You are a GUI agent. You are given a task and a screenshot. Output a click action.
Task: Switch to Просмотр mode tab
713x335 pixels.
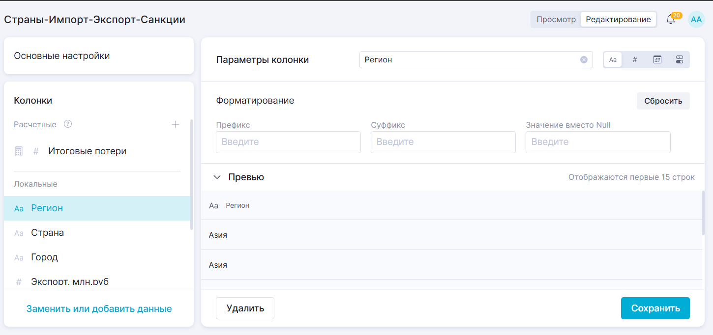556,20
